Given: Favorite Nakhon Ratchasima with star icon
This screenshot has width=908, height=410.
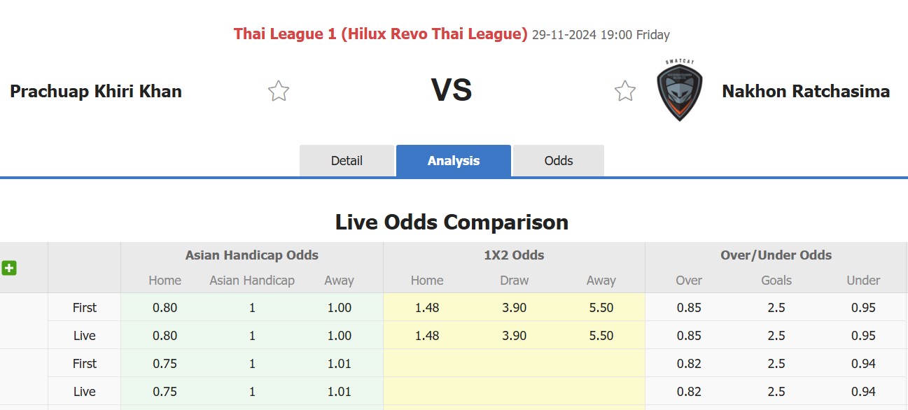Looking at the screenshot, I should (x=625, y=91).
